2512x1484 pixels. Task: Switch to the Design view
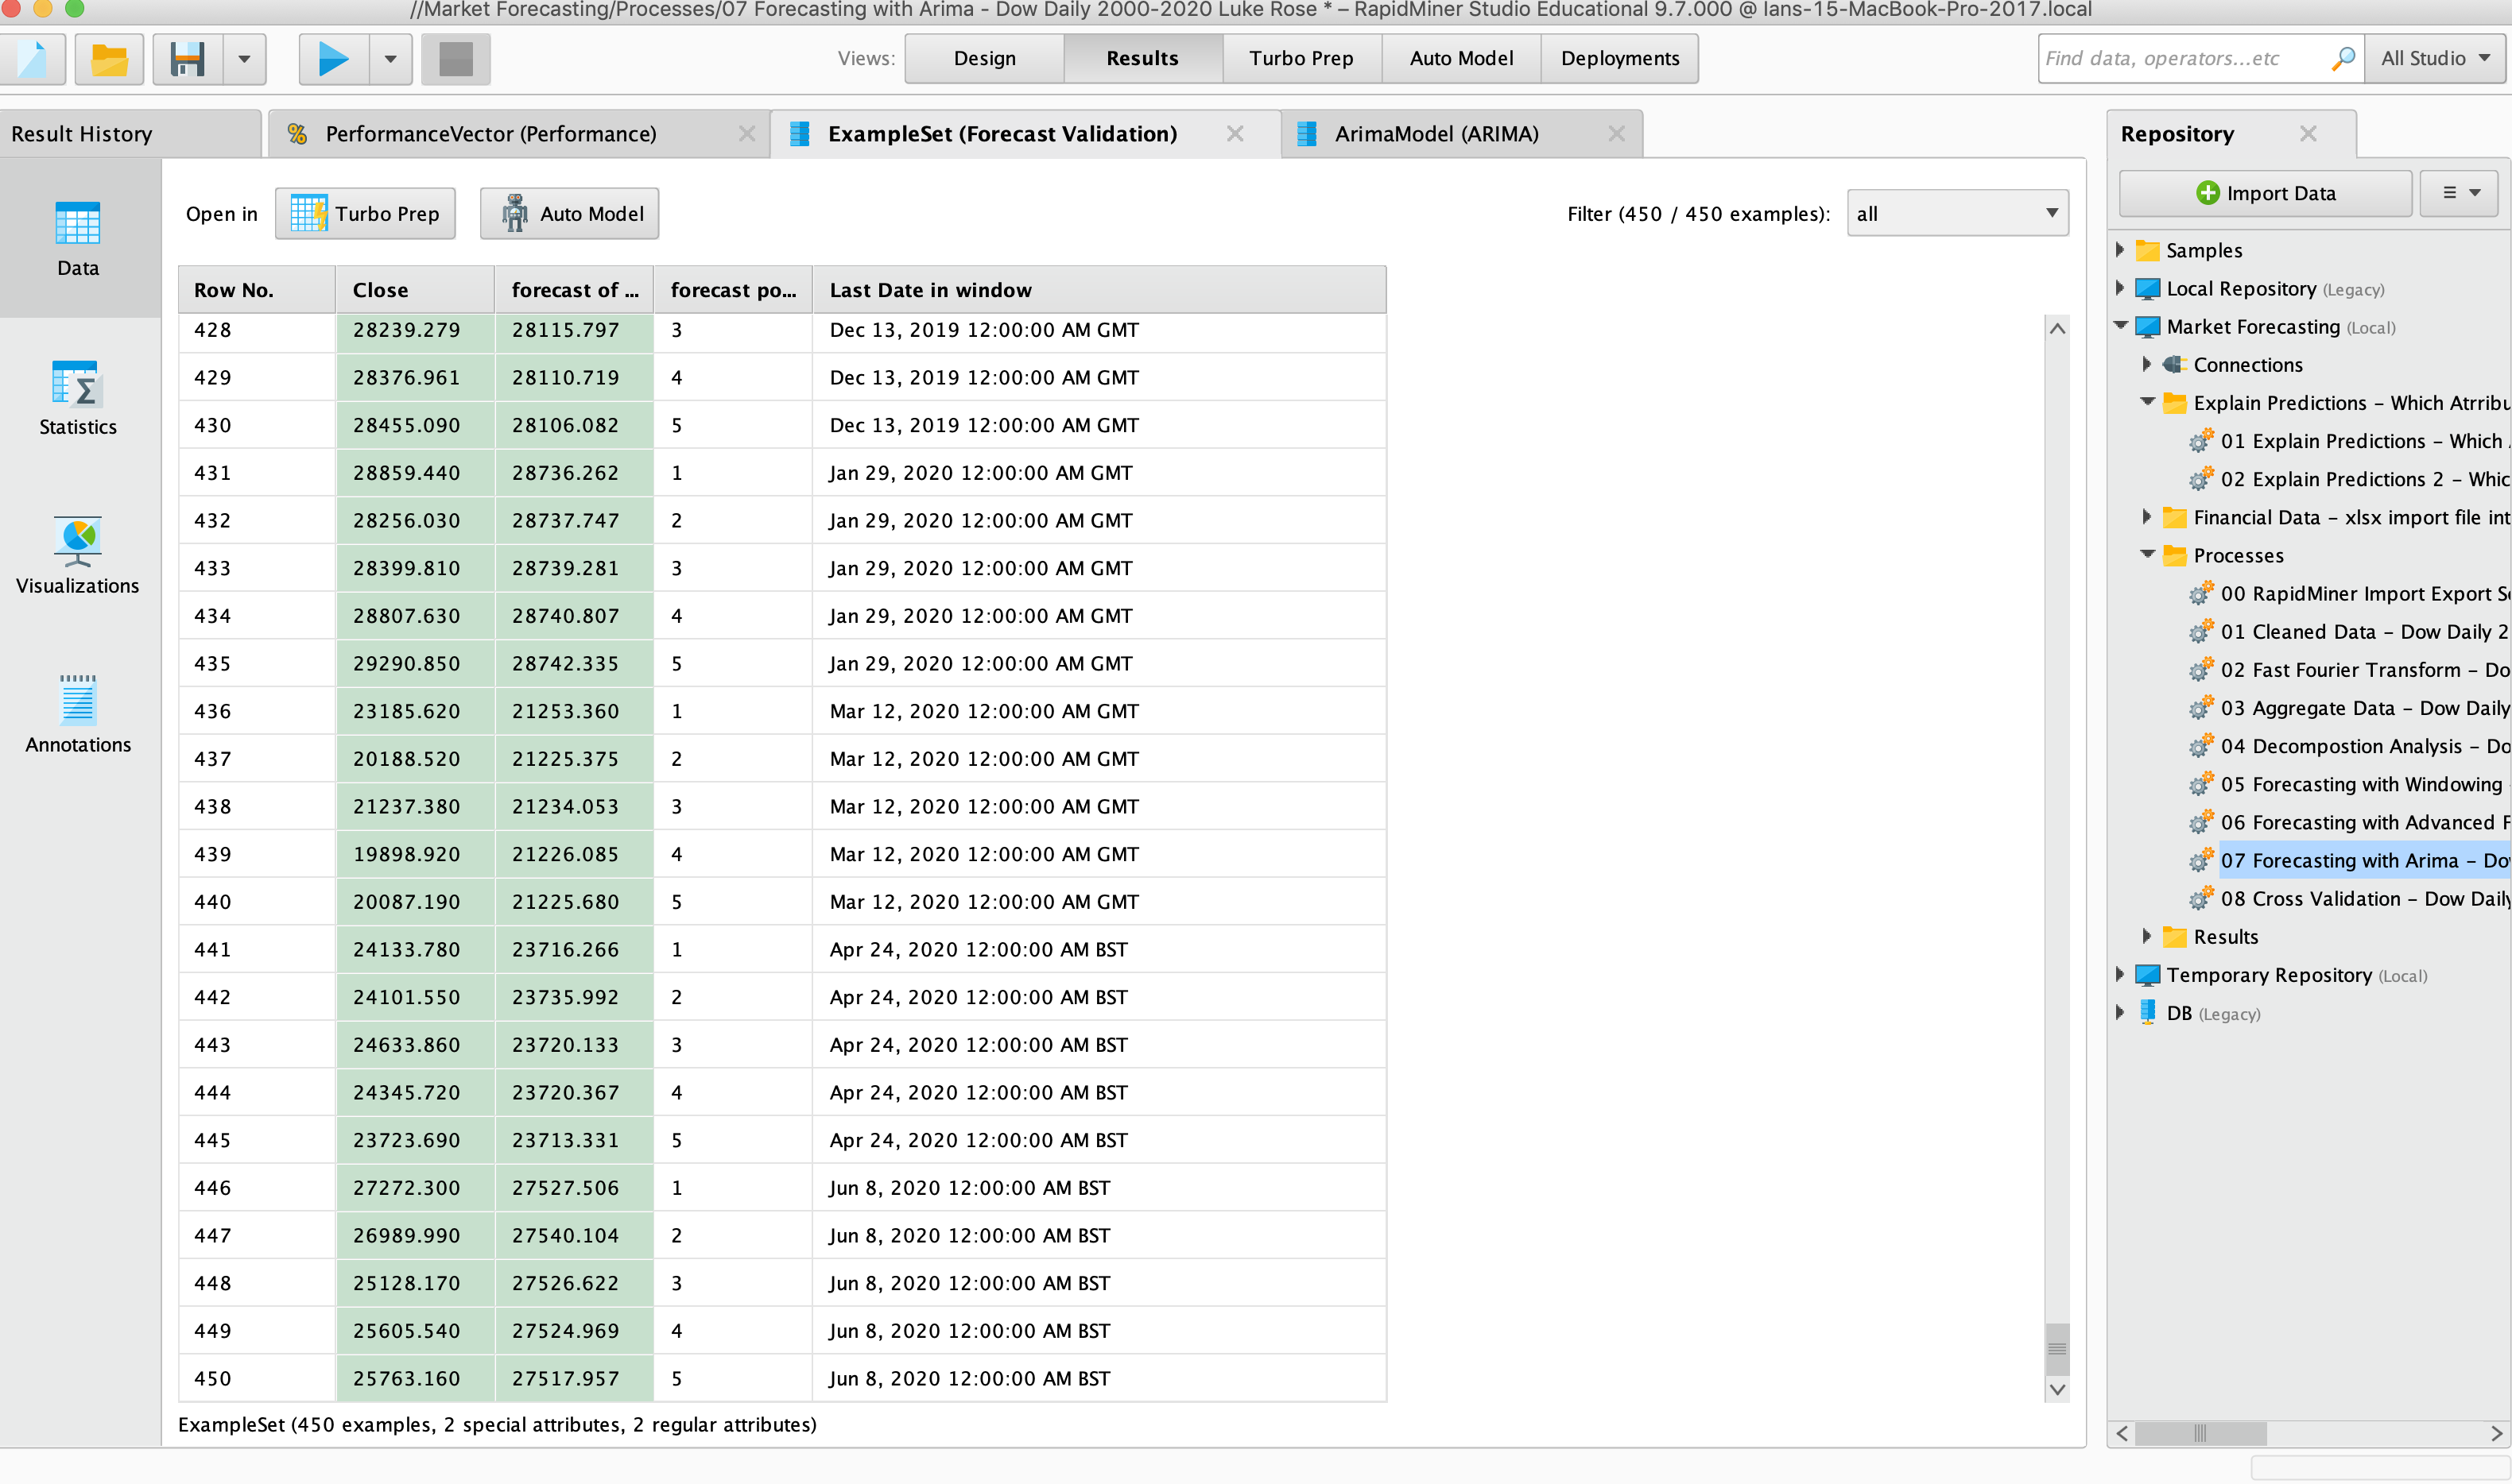[x=984, y=59]
